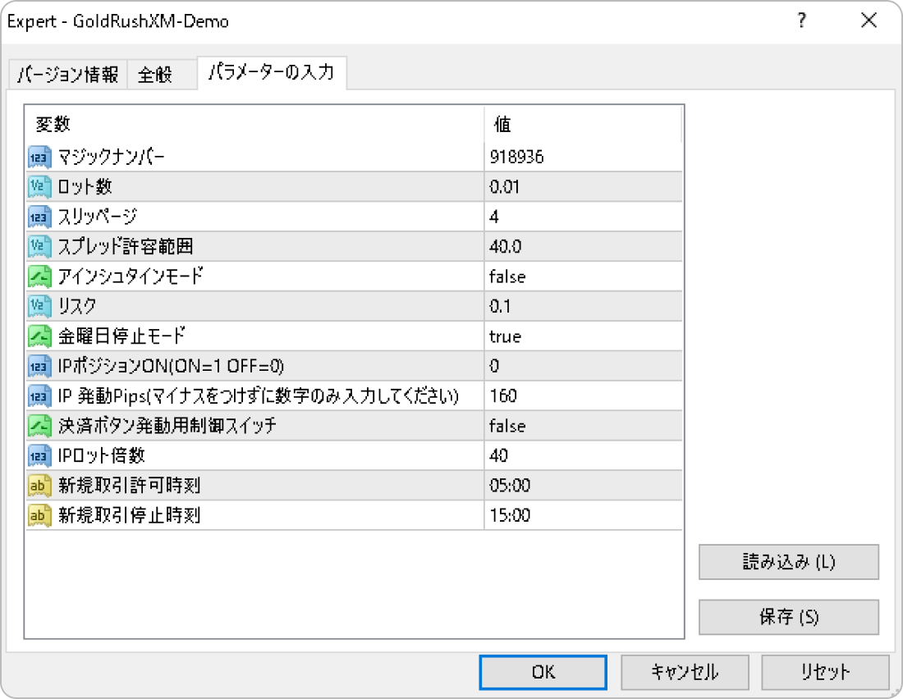This screenshot has width=903, height=699.
Task: Click the integer icon beside IPポジションON
Action: pyautogui.click(x=39, y=366)
